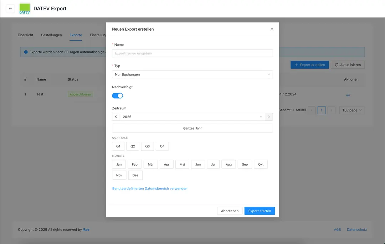Download the Test export file
The height and width of the screenshot is (244, 385).
tap(348, 94)
